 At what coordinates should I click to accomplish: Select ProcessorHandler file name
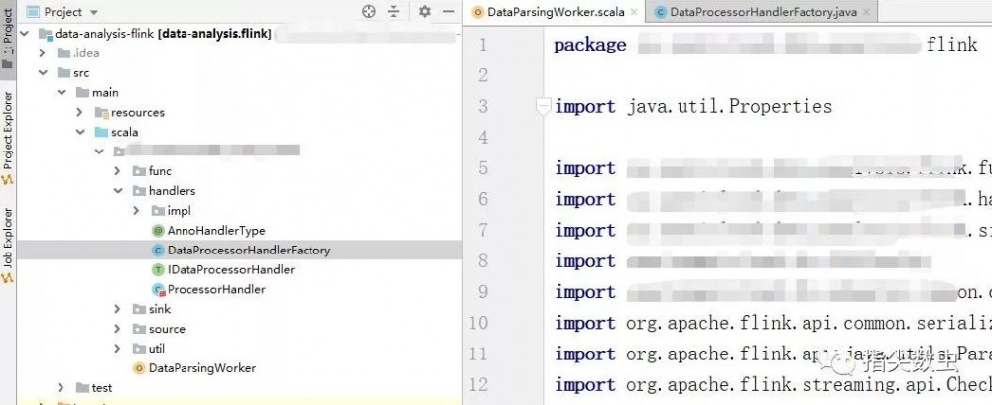pos(216,289)
